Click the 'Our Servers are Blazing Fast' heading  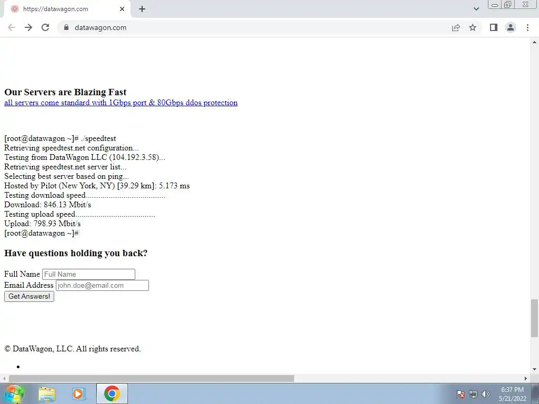pyautogui.click(x=65, y=92)
